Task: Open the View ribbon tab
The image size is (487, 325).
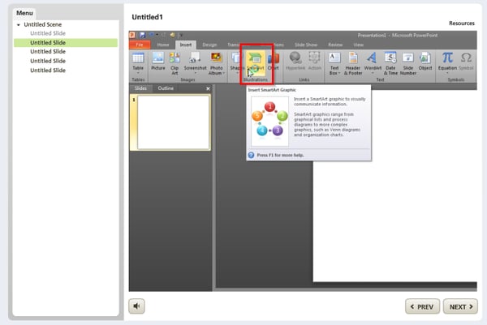Action: 358,45
